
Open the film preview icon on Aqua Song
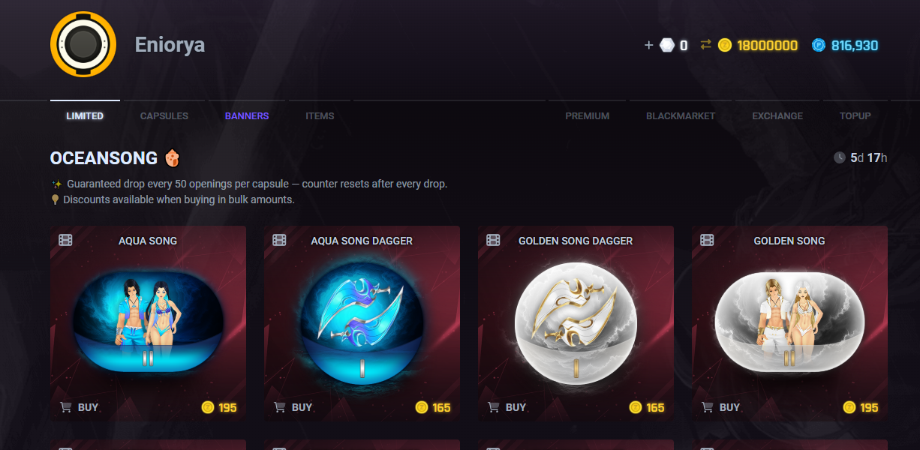66,240
